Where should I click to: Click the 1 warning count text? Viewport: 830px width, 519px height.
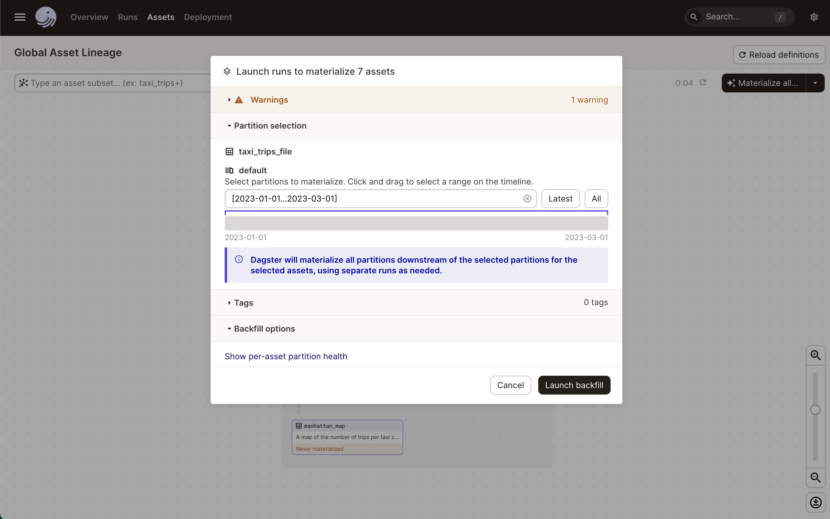[x=589, y=100]
